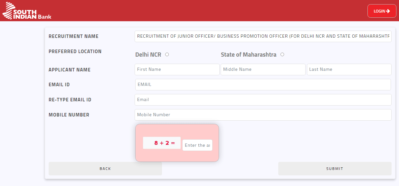
Task: Click the RECRUITMENT NAME label text
Action: [73, 36]
